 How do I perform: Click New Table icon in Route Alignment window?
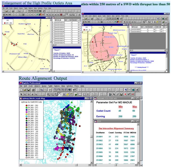coord(21,90)
